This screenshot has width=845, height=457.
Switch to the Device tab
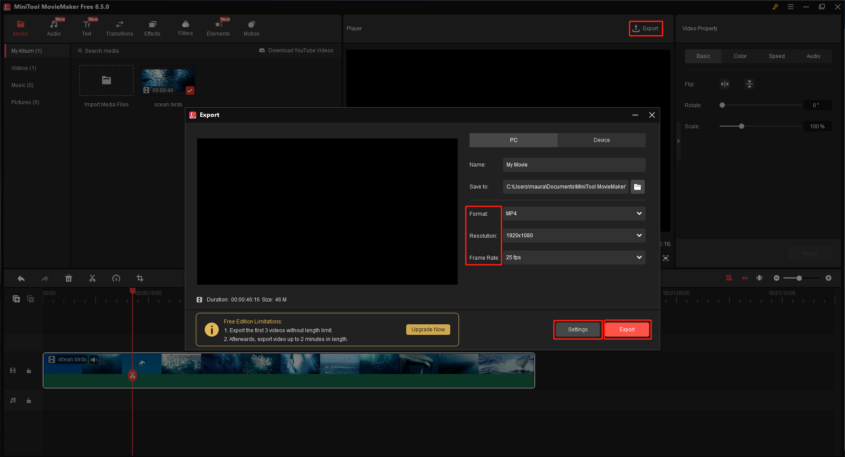[601, 140]
